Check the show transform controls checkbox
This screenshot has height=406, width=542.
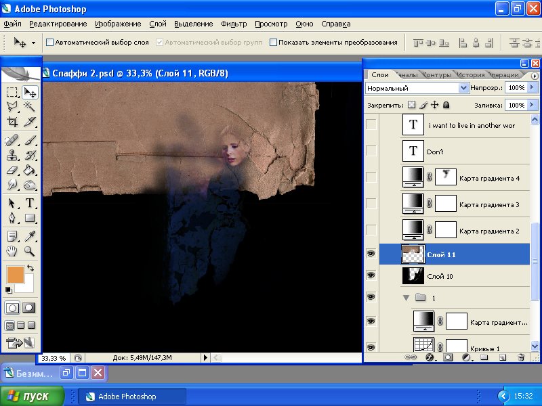pyautogui.click(x=273, y=42)
